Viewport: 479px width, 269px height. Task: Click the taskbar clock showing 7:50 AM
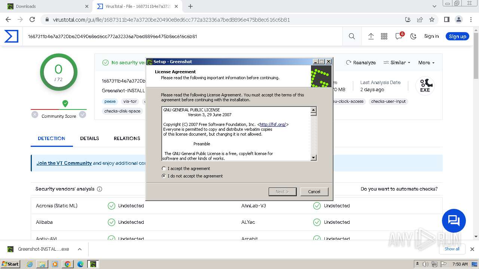coord(460,264)
